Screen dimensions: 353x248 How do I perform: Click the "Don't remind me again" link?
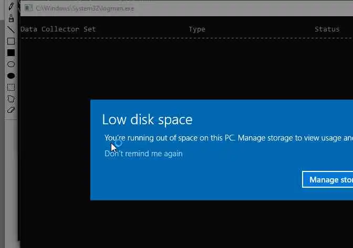(x=143, y=154)
